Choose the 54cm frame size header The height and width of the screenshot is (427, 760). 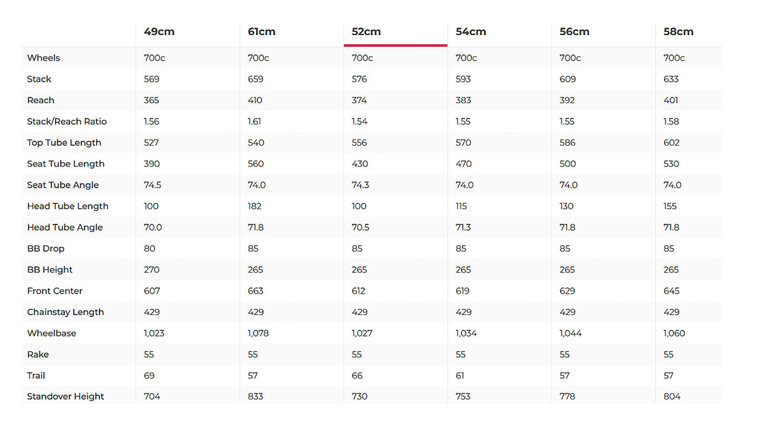pos(470,32)
